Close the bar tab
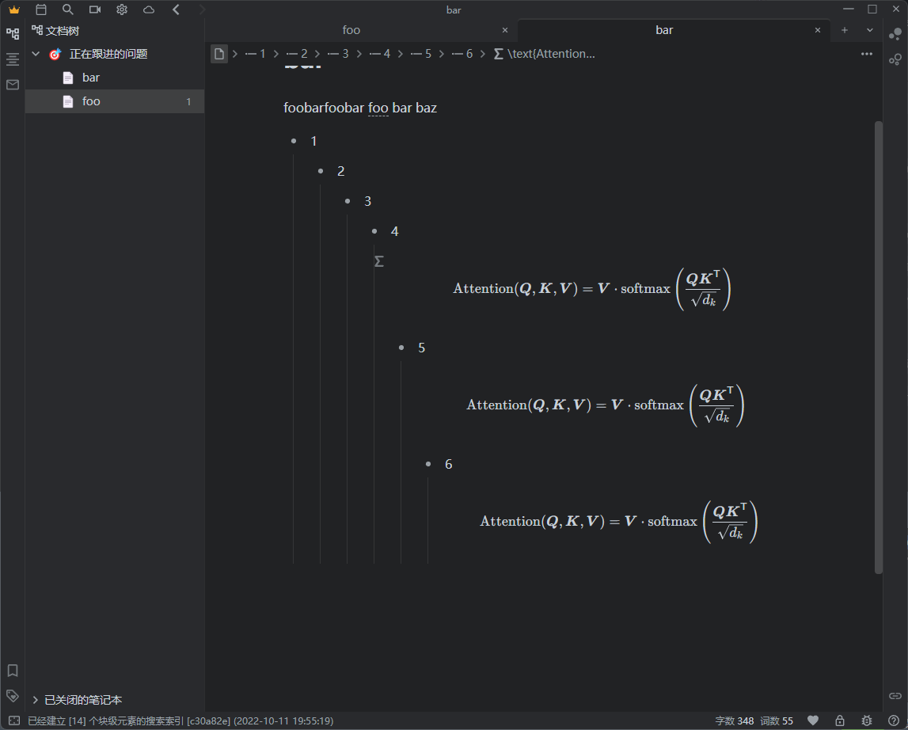 [818, 30]
